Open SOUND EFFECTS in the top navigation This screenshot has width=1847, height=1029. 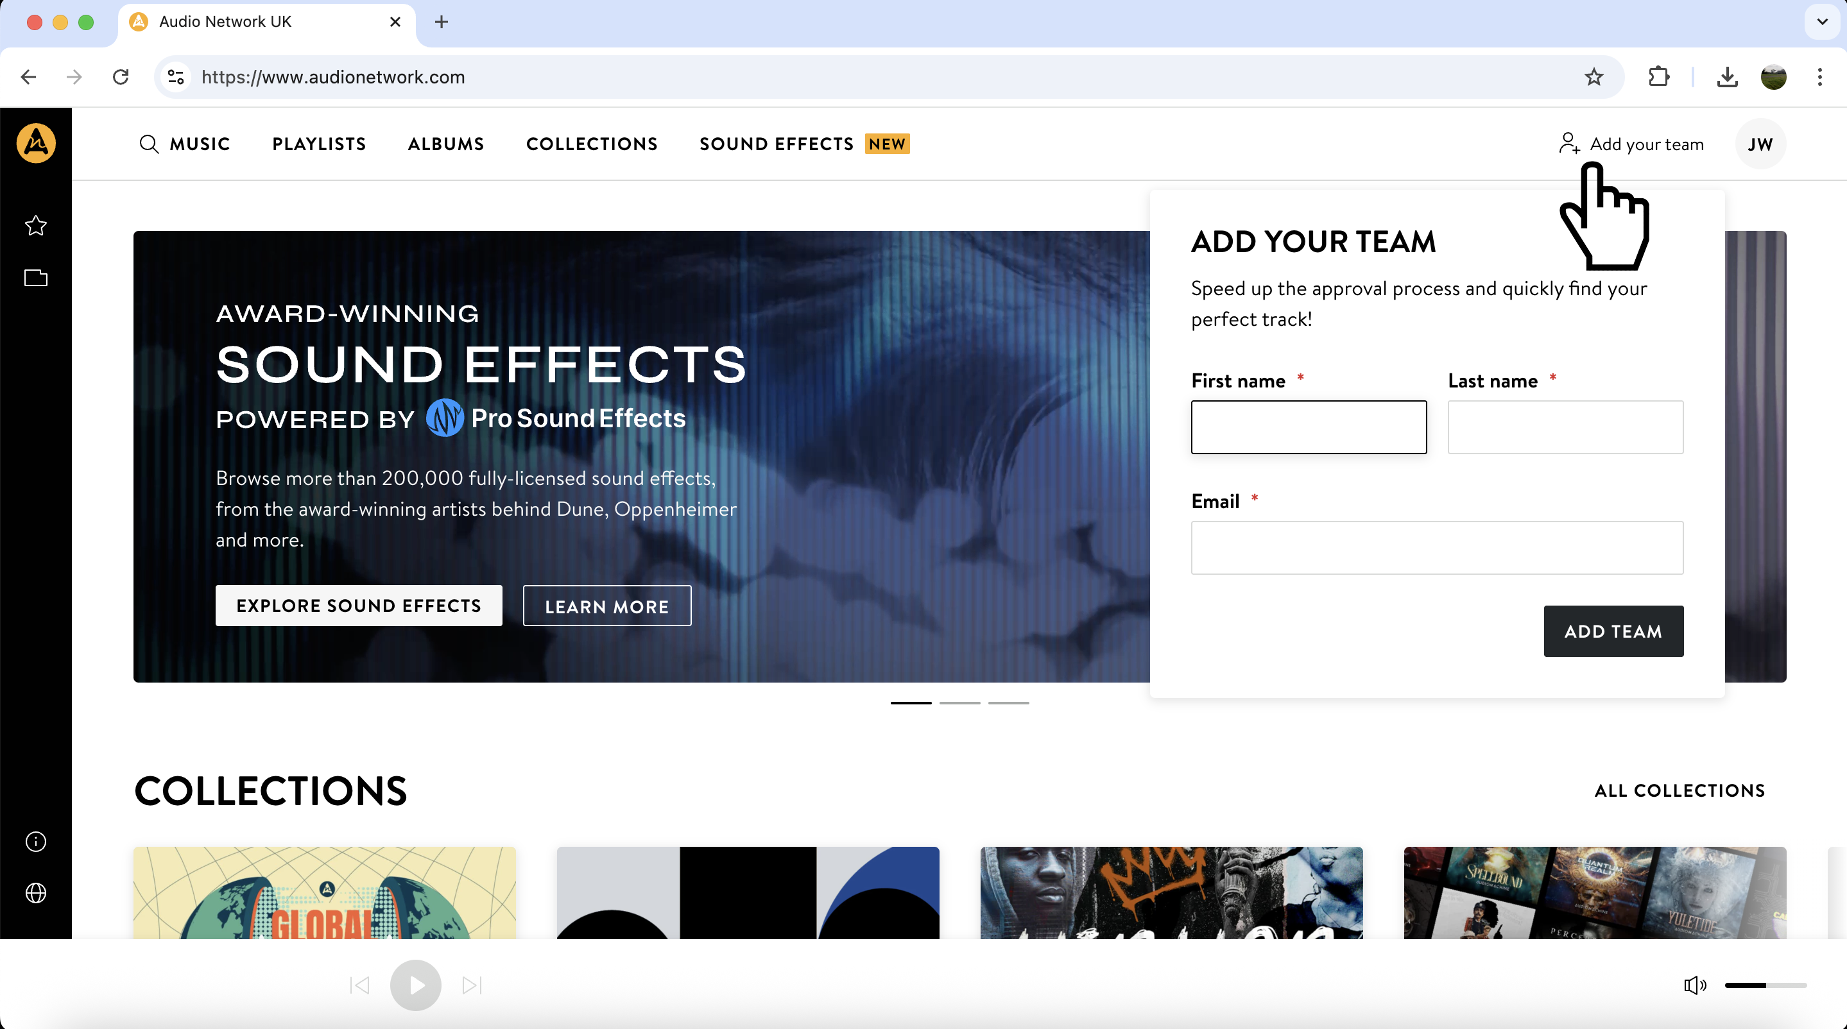(x=777, y=144)
